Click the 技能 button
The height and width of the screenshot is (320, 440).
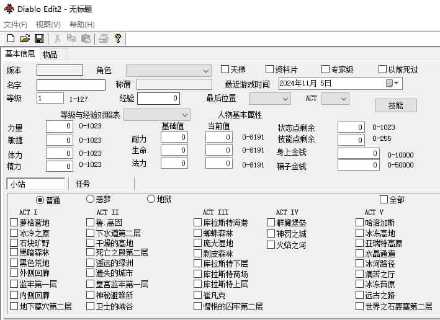tap(396, 105)
